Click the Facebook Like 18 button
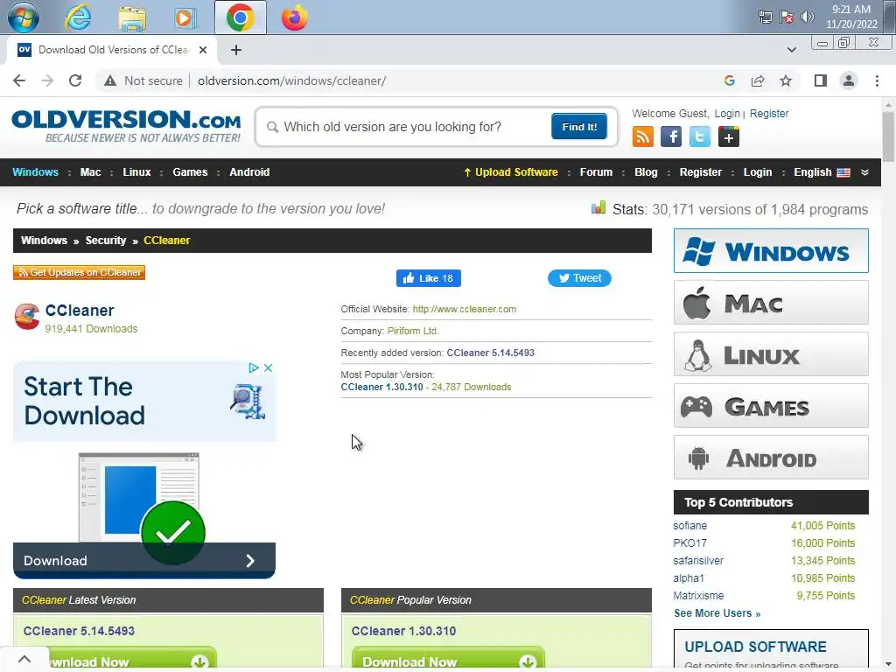The width and height of the screenshot is (896, 672). pos(429,278)
